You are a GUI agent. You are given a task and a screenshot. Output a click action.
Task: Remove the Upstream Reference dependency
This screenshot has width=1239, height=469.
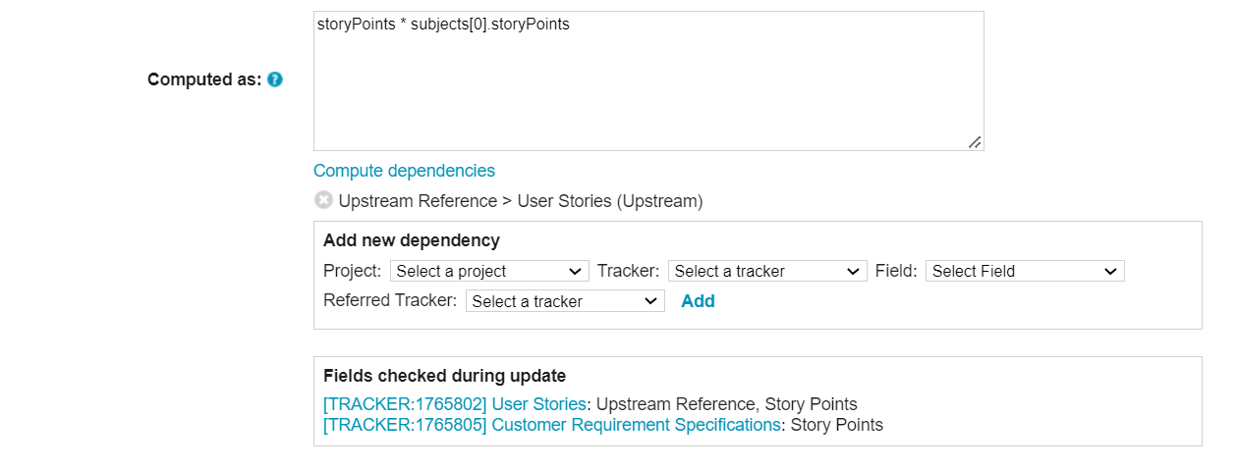pyautogui.click(x=323, y=200)
